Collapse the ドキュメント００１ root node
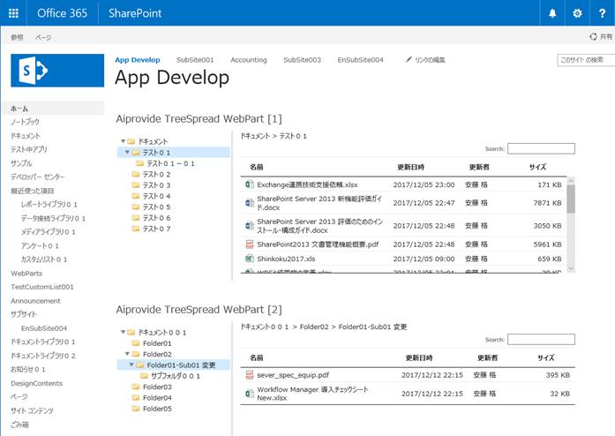The width and height of the screenshot is (615, 436). [x=123, y=332]
